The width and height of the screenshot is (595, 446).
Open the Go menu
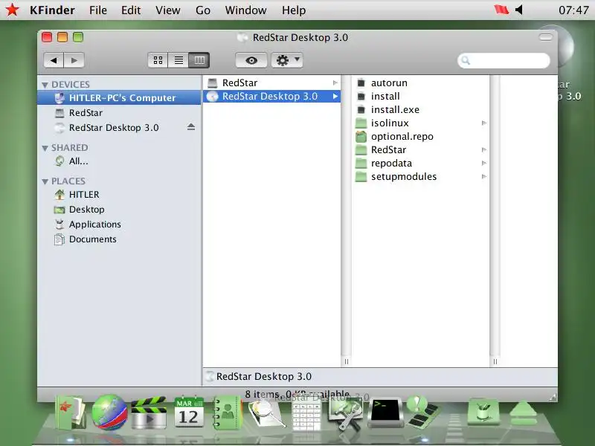(203, 10)
